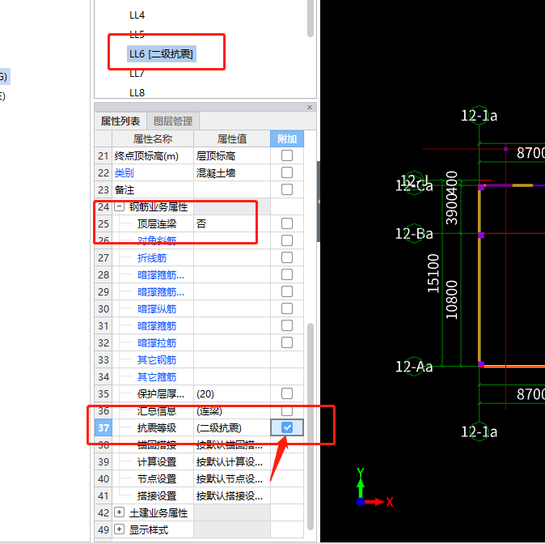
Task: Check 附加 box for 暗撑拉筋 row
Action: 287,342
